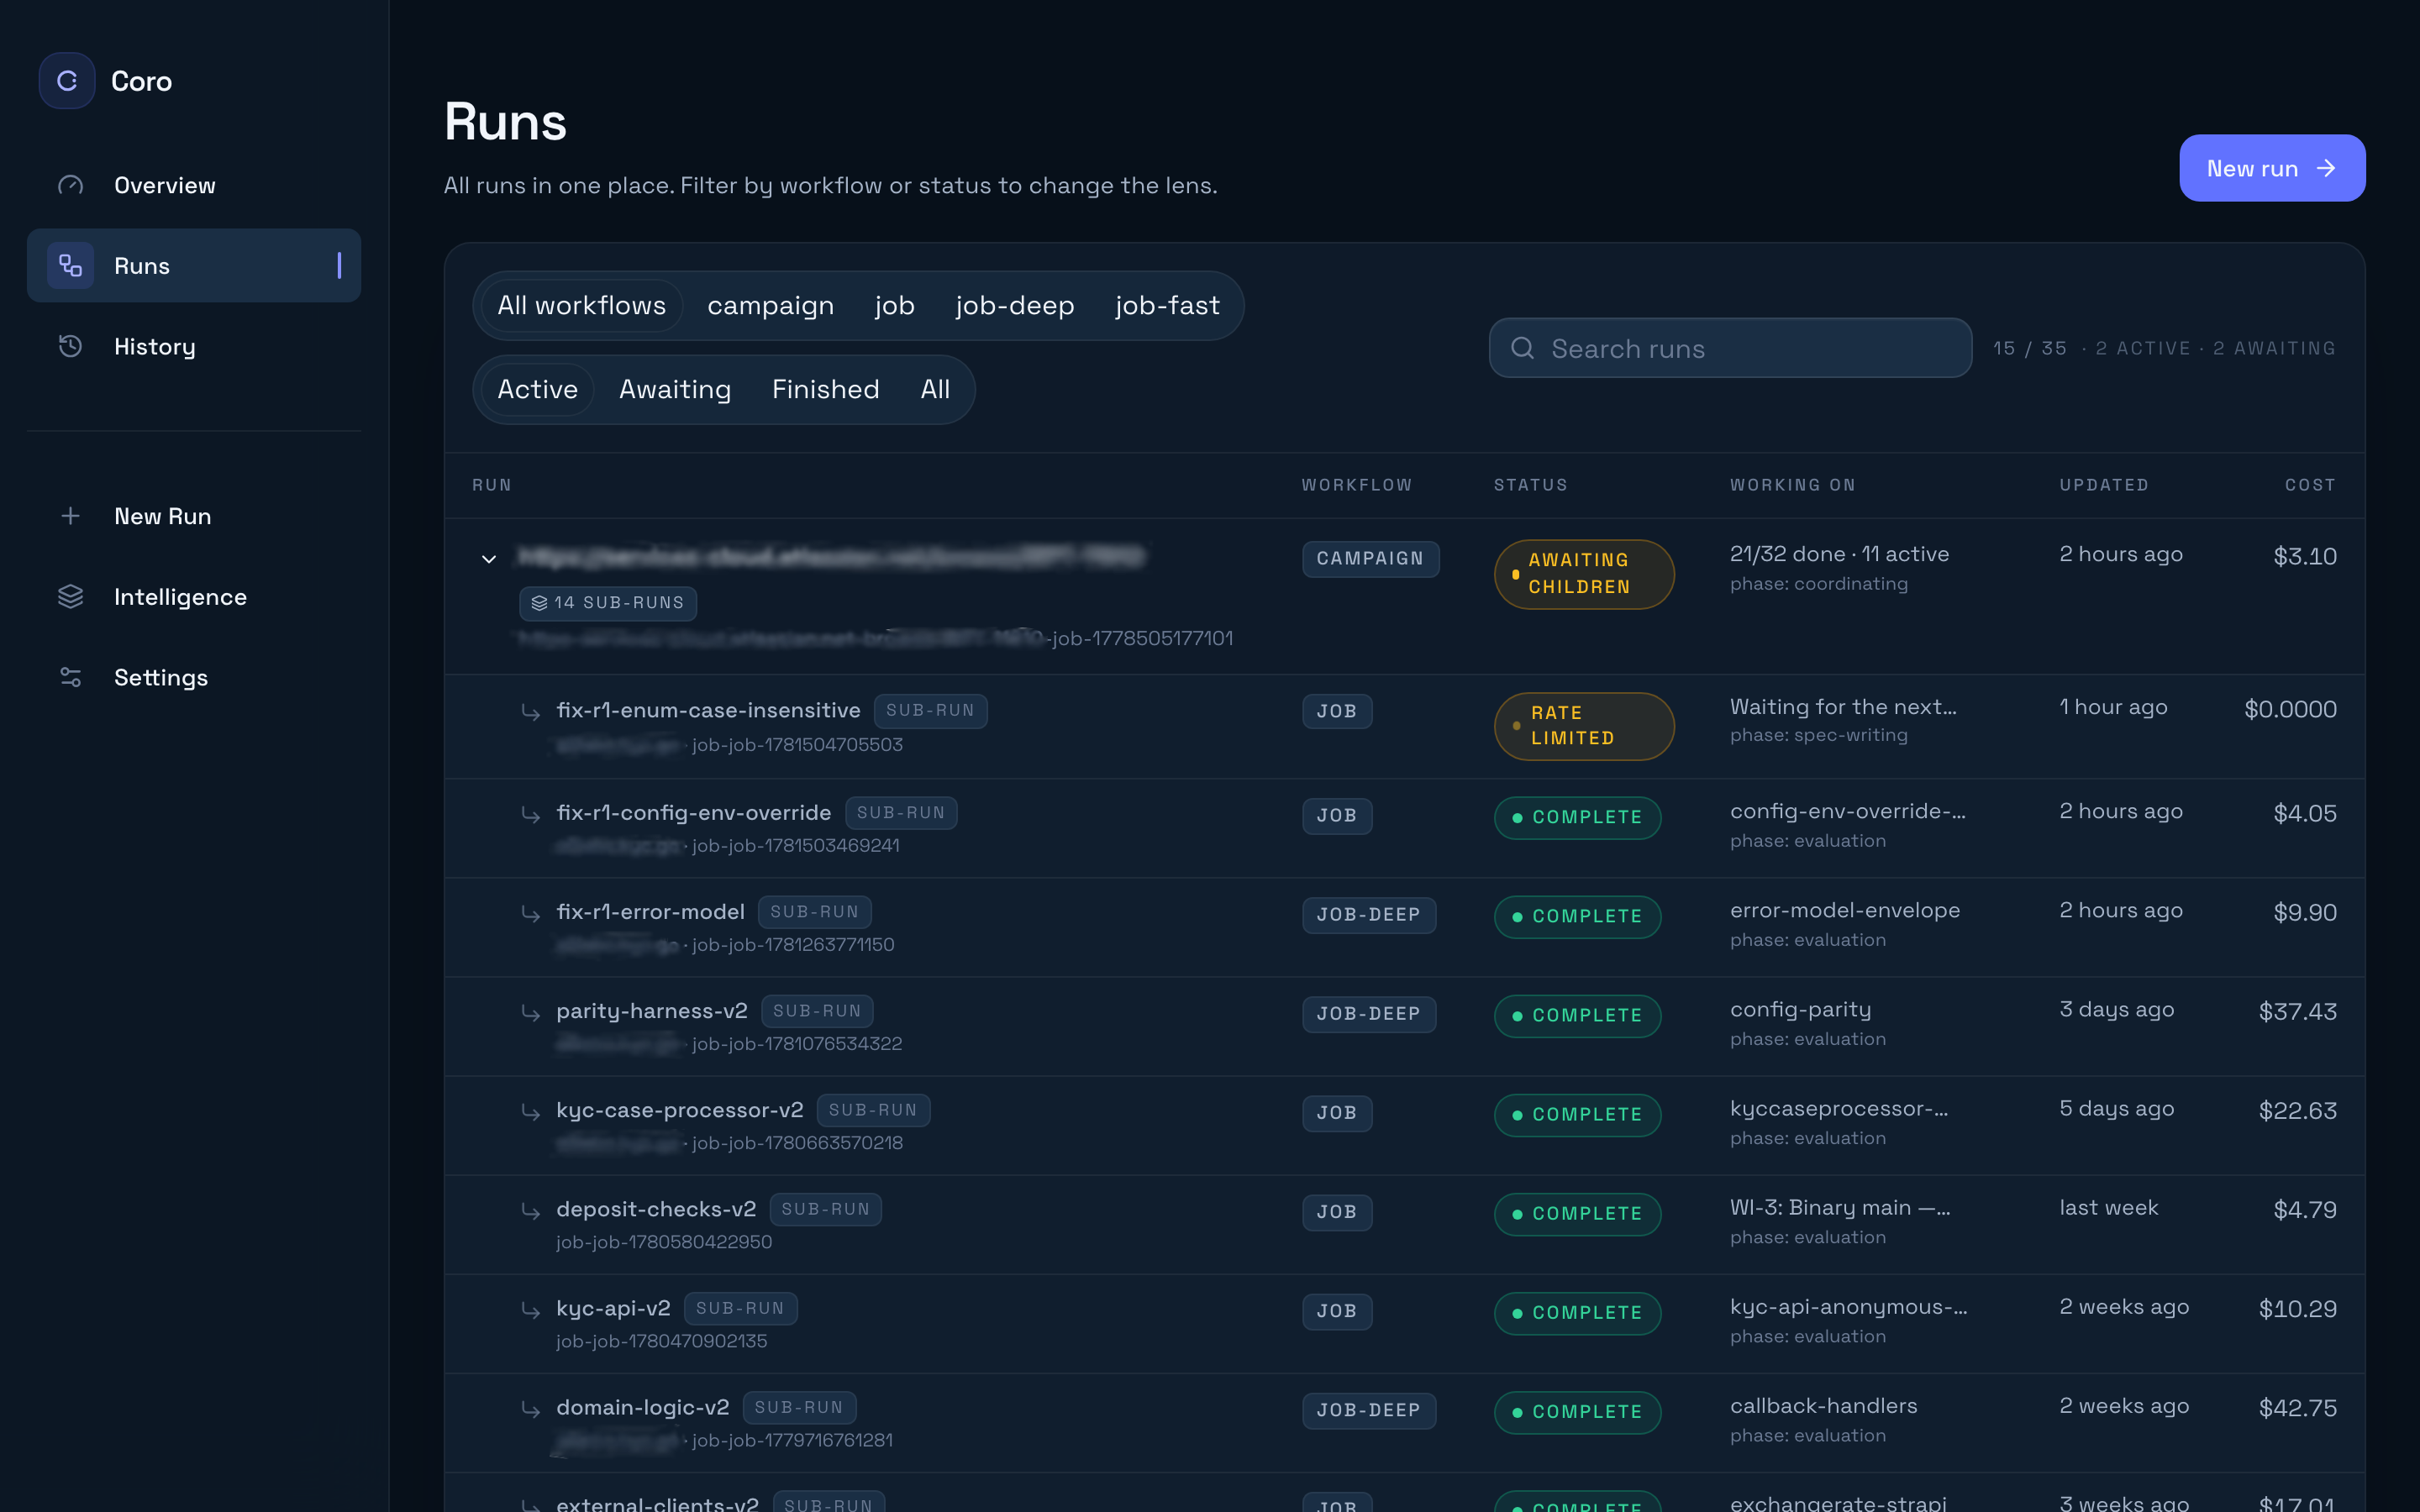Click the Cost column header
2420x1512 pixels.
click(x=2310, y=485)
